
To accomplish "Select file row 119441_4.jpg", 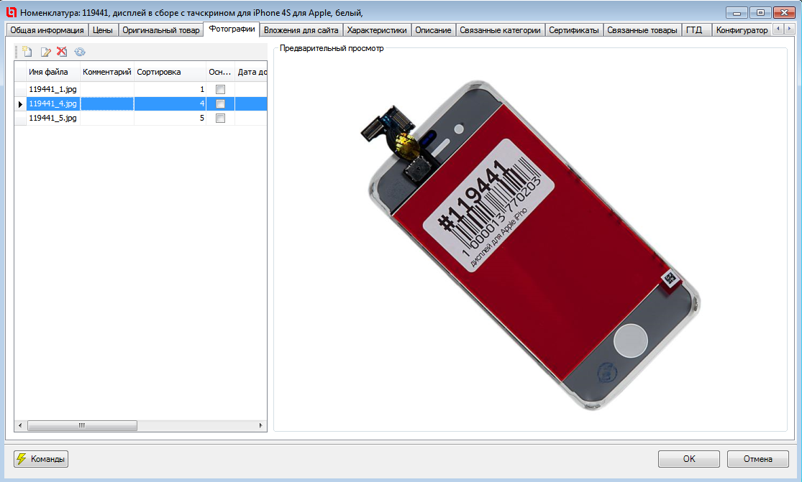I will 141,103.
